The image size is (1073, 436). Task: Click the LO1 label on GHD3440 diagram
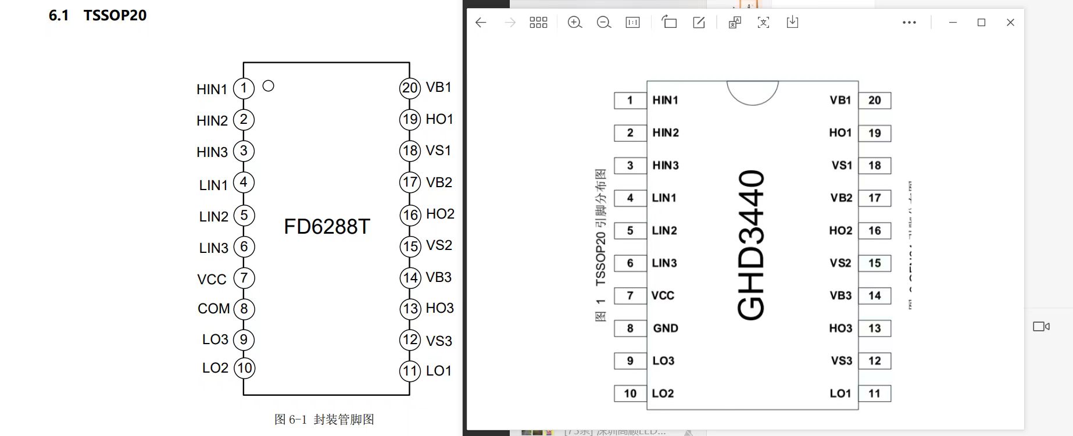point(840,394)
